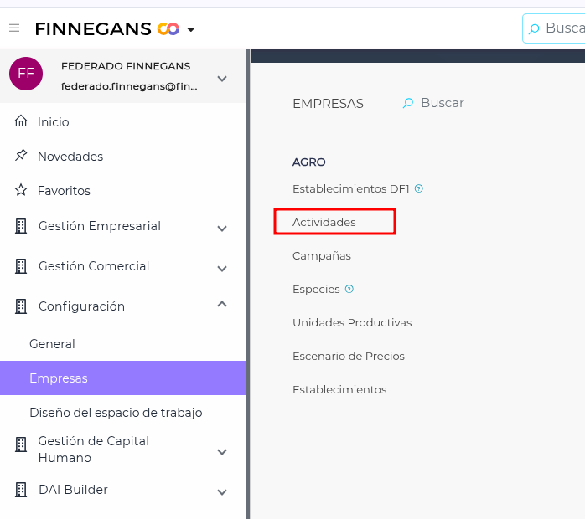Open the FINNEGANS logo dropdown arrow
The height and width of the screenshot is (519, 585).
191,30
